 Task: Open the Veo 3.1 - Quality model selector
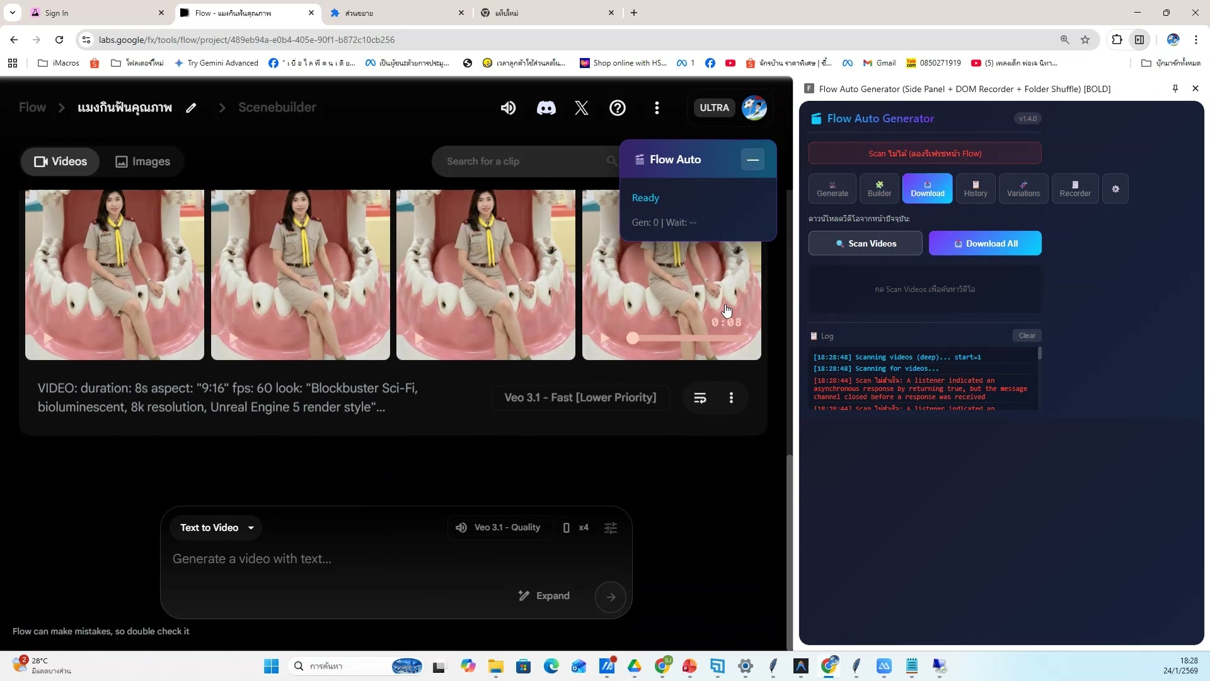(498, 528)
